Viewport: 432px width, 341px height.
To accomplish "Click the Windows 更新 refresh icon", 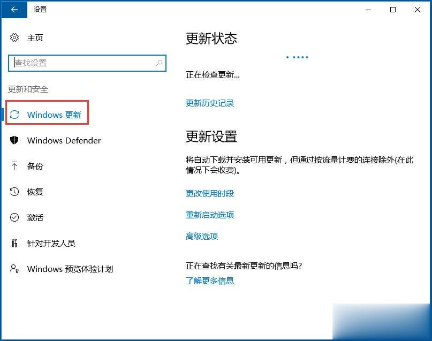I will coord(14,115).
